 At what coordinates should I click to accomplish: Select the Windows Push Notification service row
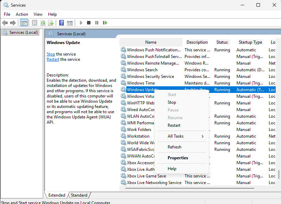click(198, 50)
